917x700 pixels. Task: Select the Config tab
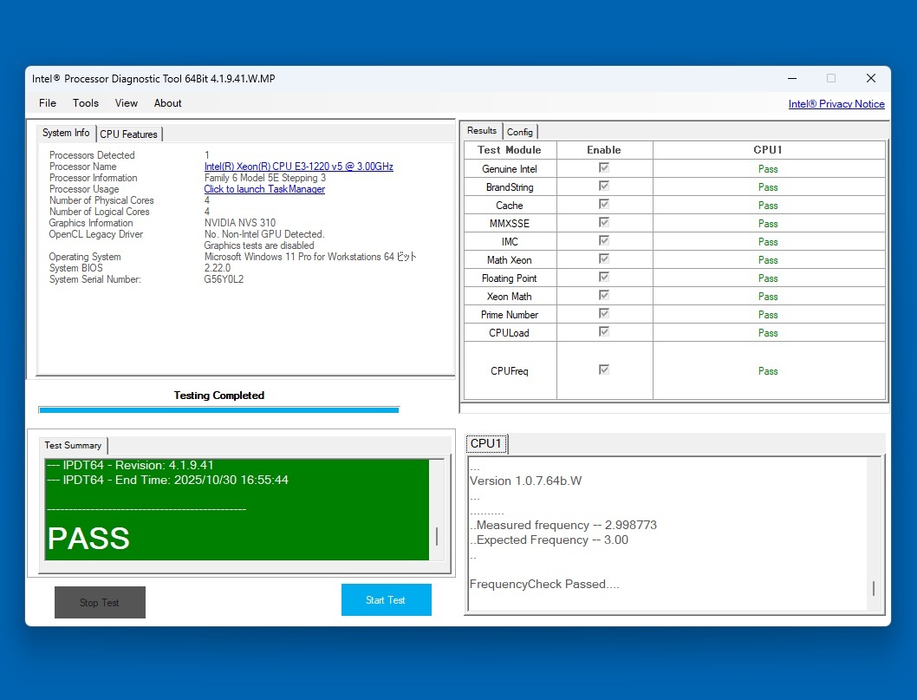click(x=520, y=132)
